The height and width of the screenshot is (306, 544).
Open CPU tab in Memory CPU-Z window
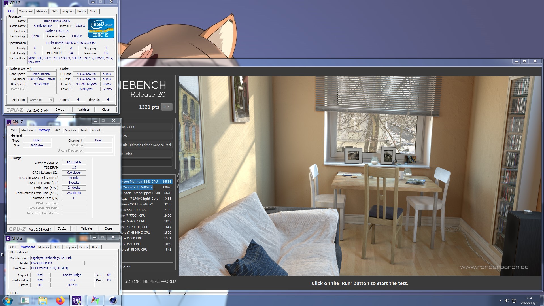pyautogui.click(x=14, y=130)
